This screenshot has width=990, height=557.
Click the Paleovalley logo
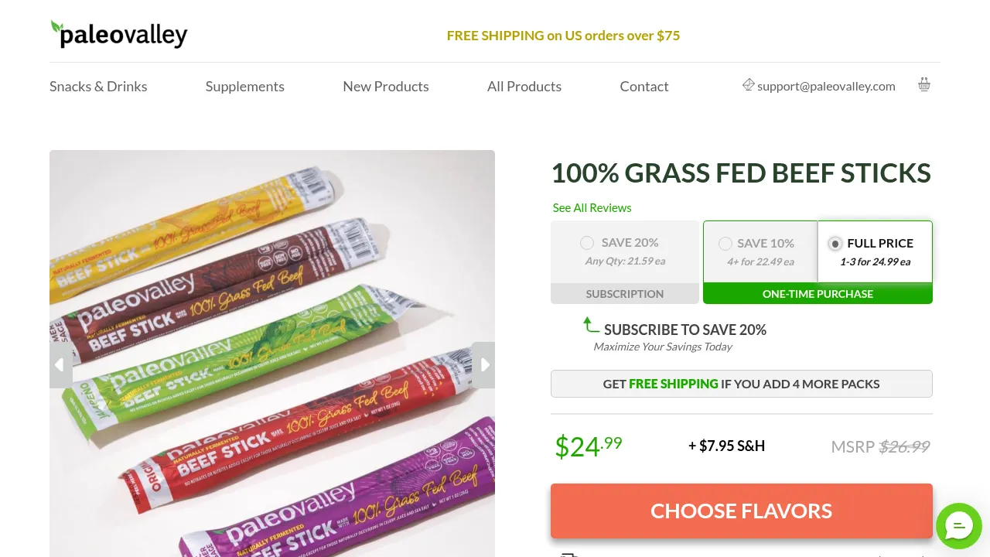[119, 34]
